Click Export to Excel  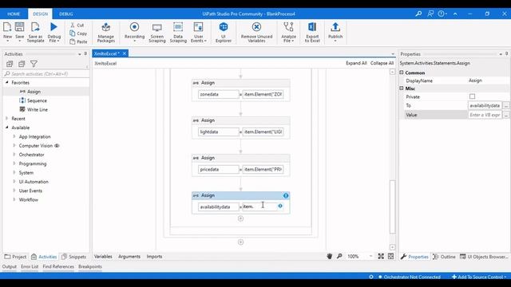tap(312, 32)
